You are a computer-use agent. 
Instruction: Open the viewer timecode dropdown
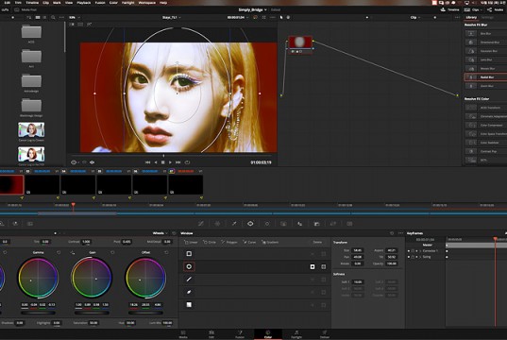(x=238, y=17)
